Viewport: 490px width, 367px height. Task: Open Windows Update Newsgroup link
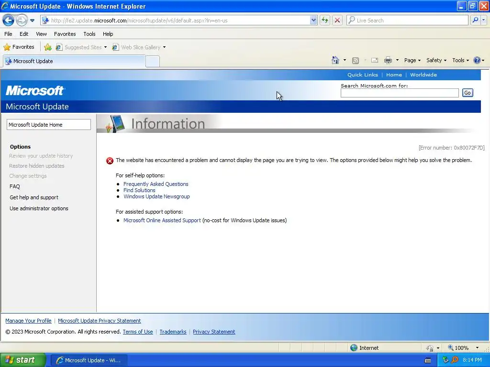[x=156, y=196]
